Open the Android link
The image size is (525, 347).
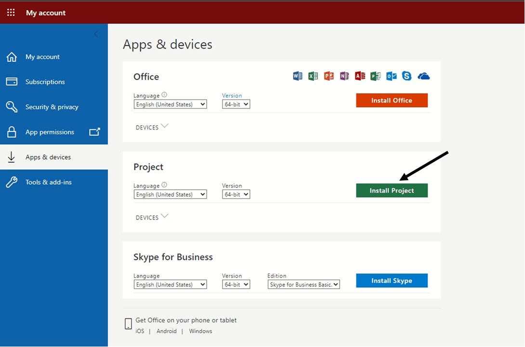point(166,331)
